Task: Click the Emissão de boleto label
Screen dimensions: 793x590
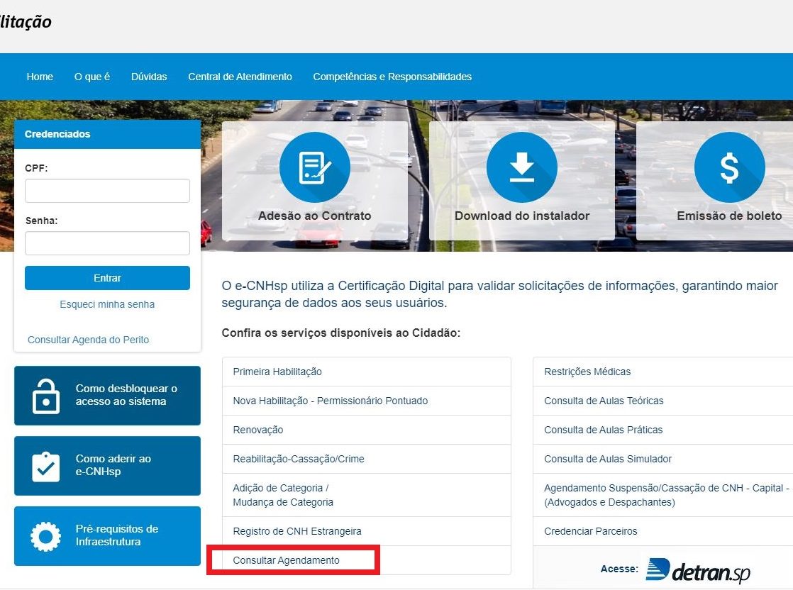Action: coord(729,216)
